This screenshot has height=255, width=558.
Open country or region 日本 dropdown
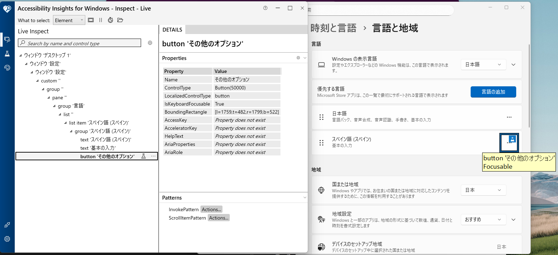(x=483, y=190)
